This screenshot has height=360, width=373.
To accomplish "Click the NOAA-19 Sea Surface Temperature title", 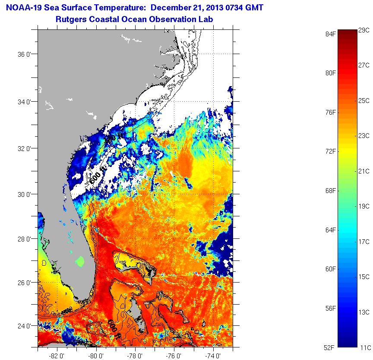I will [135, 8].
